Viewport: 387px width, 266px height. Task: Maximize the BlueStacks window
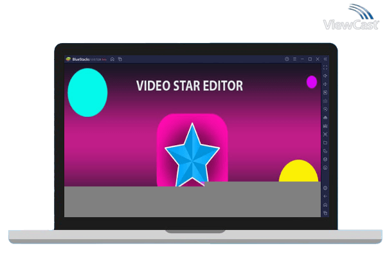(x=310, y=59)
